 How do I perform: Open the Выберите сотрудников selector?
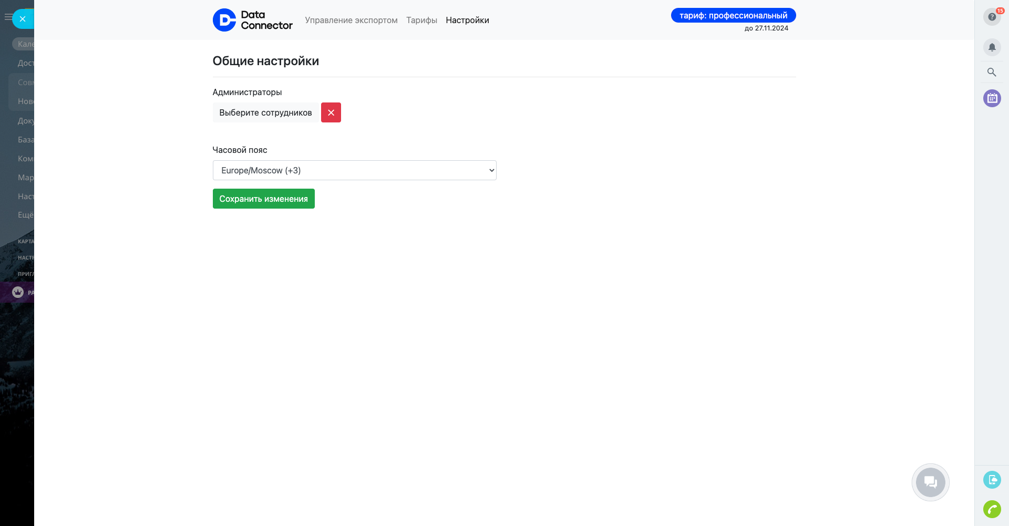(x=265, y=112)
